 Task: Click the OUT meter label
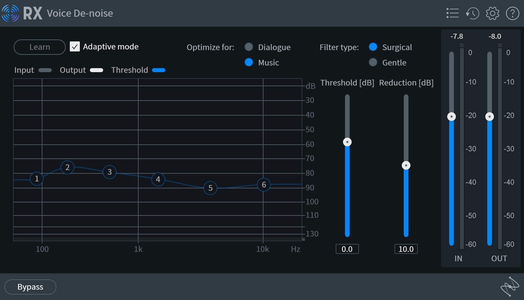pos(499,259)
